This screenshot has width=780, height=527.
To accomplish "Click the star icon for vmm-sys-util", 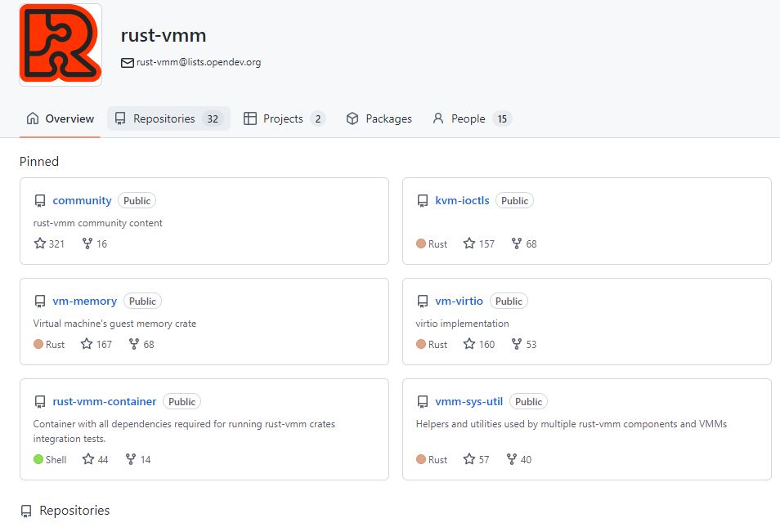I will click(469, 459).
